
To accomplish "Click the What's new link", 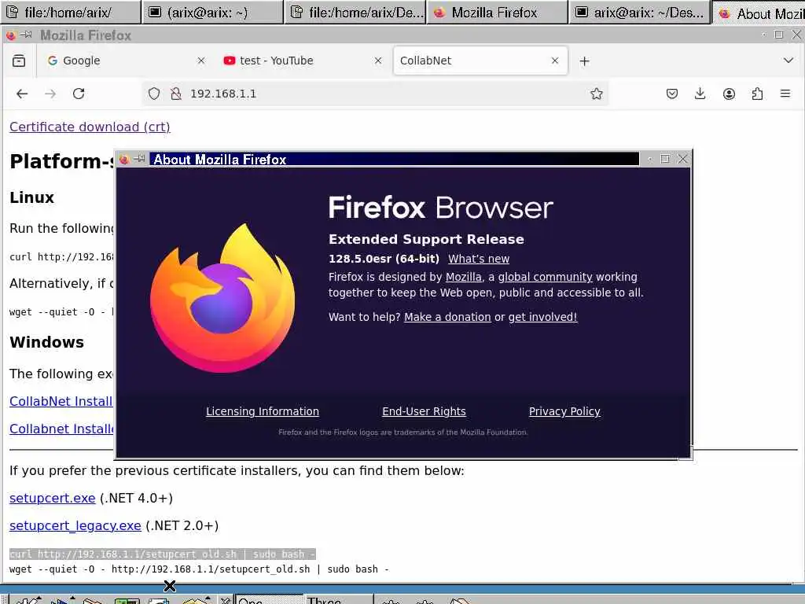I will [x=479, y=259].
